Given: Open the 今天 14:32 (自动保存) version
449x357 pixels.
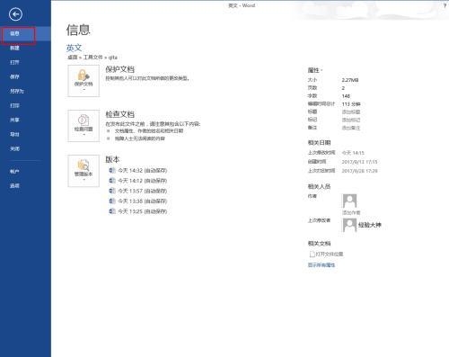Looking at the screenshot, I should coord(143,170).
